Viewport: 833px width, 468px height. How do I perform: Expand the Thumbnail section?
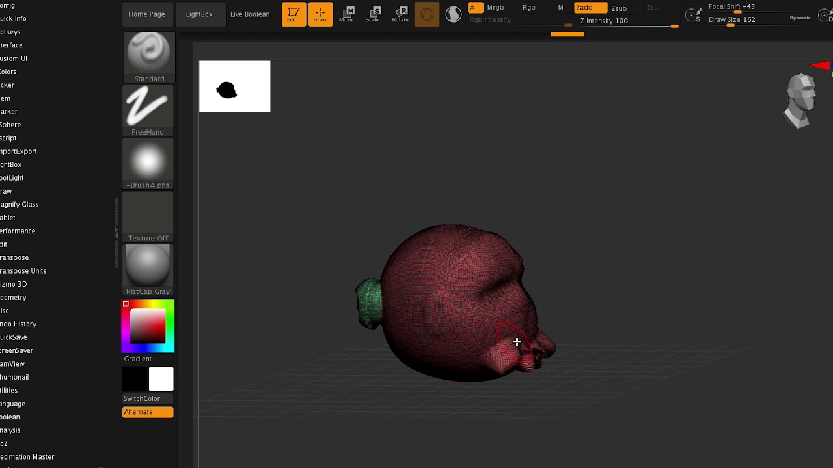(14, 378)
